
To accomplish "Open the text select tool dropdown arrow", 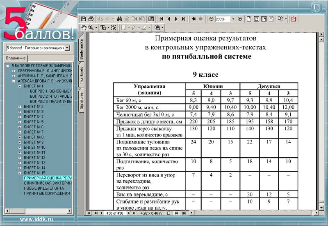I will [x=108, y=27].
